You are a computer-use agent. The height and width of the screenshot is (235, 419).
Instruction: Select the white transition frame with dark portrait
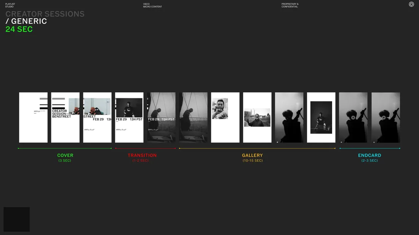coord(130,118)
